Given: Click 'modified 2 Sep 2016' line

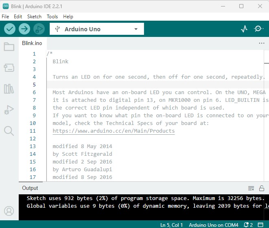Looking at the screenshot, I should click(x=82, y=161).
